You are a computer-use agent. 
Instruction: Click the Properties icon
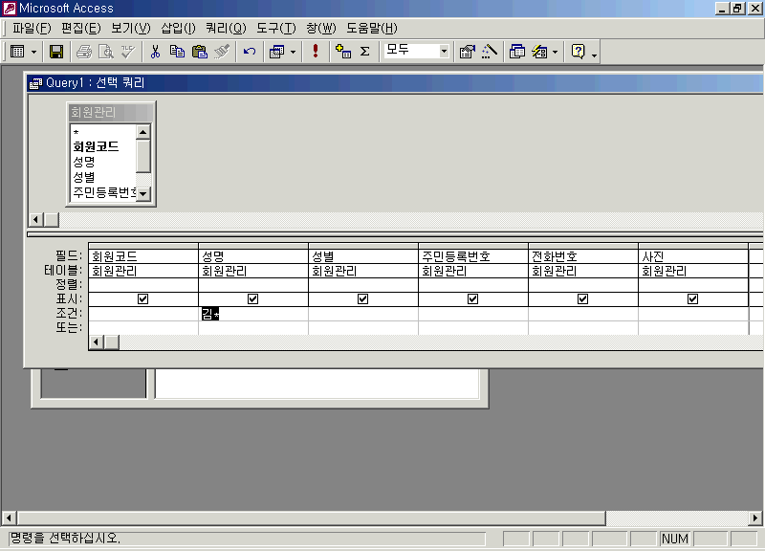468,52
